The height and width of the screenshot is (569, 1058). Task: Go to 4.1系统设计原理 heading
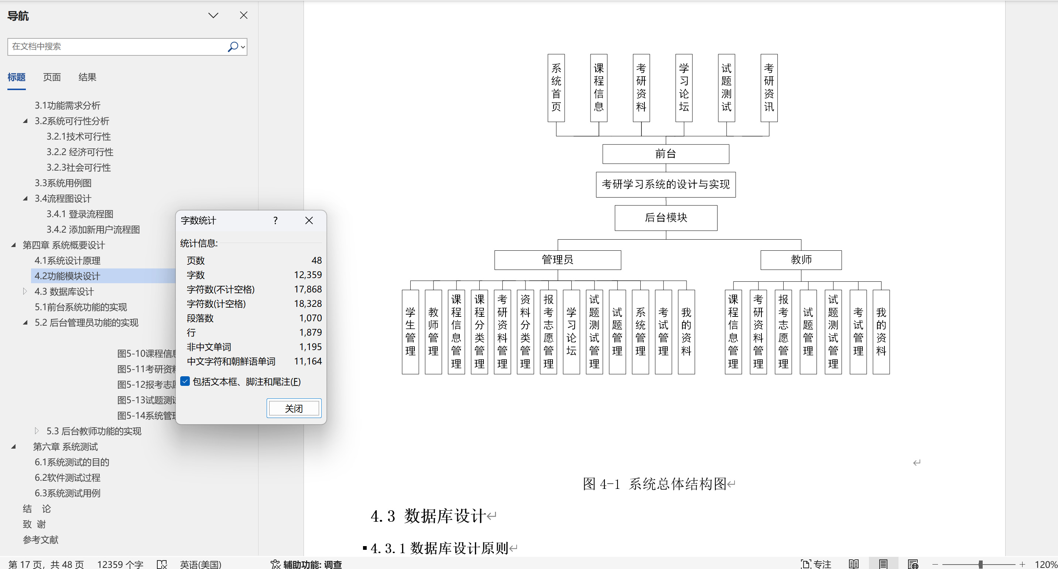67,261
